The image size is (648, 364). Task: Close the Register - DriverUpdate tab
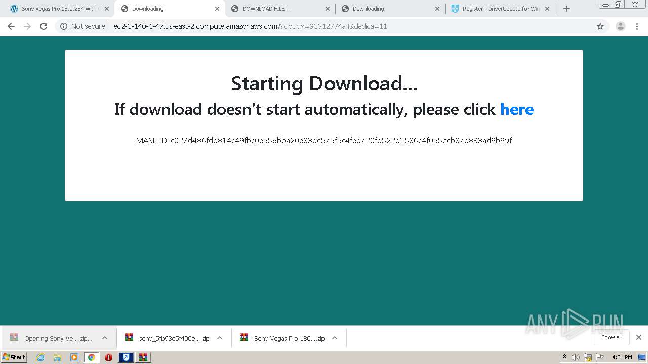[x=547, y=9]
